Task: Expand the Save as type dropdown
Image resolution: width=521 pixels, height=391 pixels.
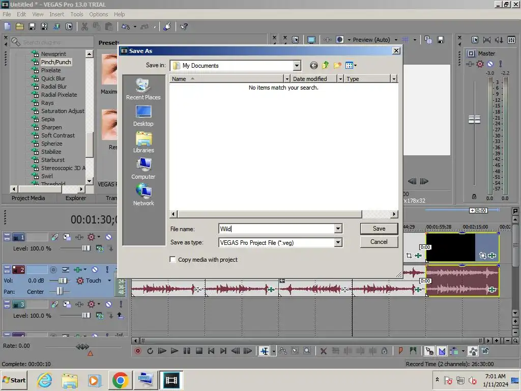Action: tap(338, 242)
